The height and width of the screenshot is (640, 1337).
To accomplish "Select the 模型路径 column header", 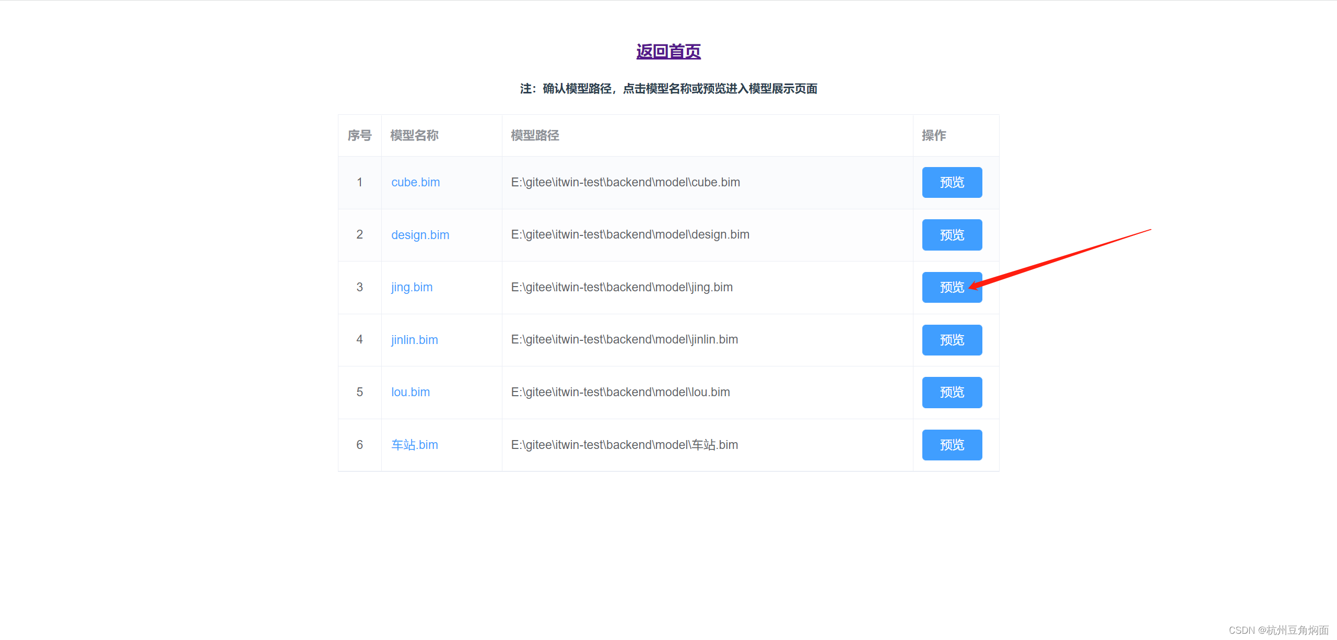I will [x=534, y=135].
